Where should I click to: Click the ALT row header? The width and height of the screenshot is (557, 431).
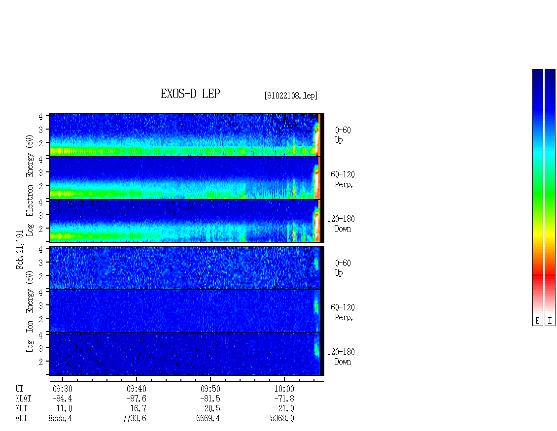tap(21, 419)
